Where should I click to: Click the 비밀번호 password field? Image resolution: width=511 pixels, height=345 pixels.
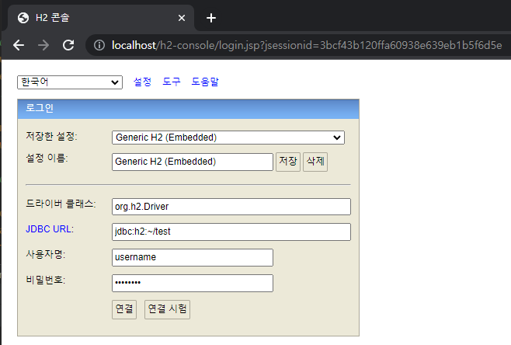tap(193, 283)
